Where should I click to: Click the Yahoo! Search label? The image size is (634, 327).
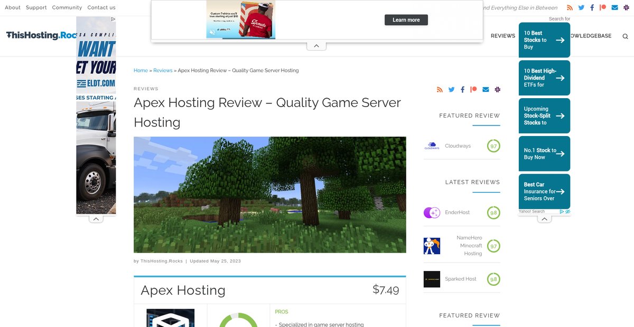click(532, 211)
